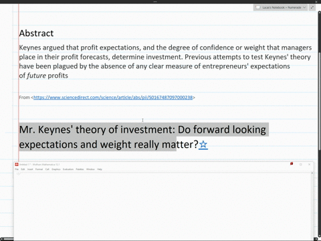Click the red icon in Mathematica title bar

[292, 164]
